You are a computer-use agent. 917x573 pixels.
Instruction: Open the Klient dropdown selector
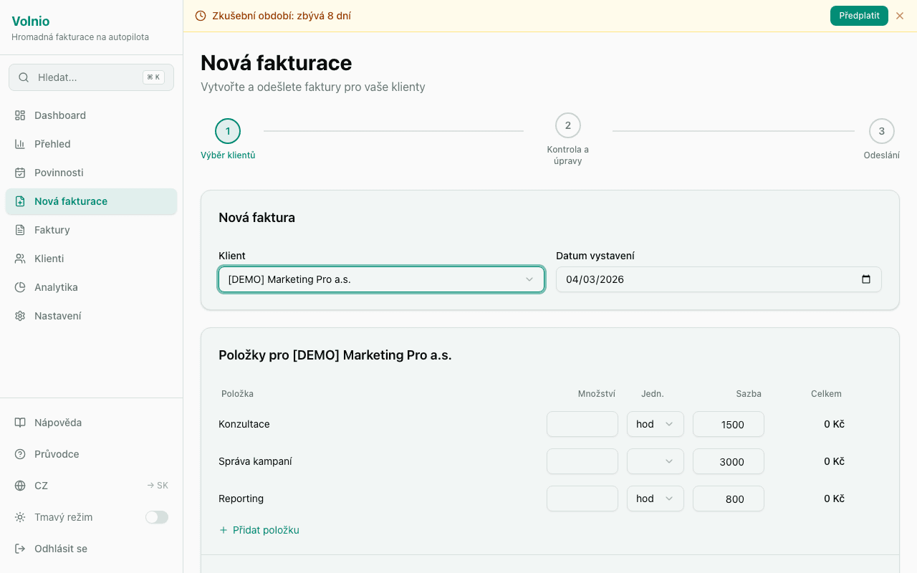pyautogui.click(x=381, y=279)
